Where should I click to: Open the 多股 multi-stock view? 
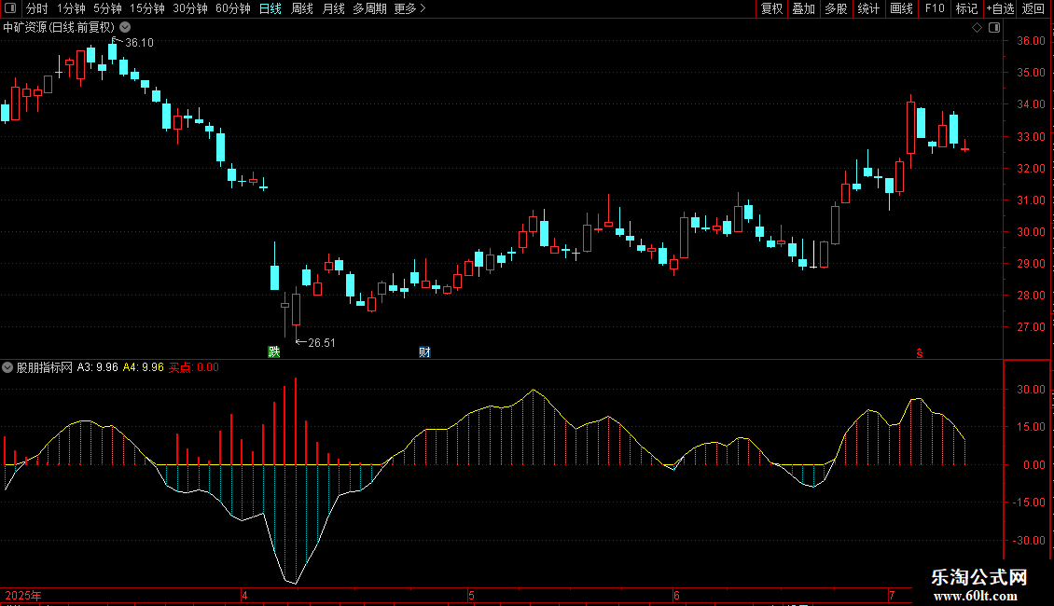point(836,8)
